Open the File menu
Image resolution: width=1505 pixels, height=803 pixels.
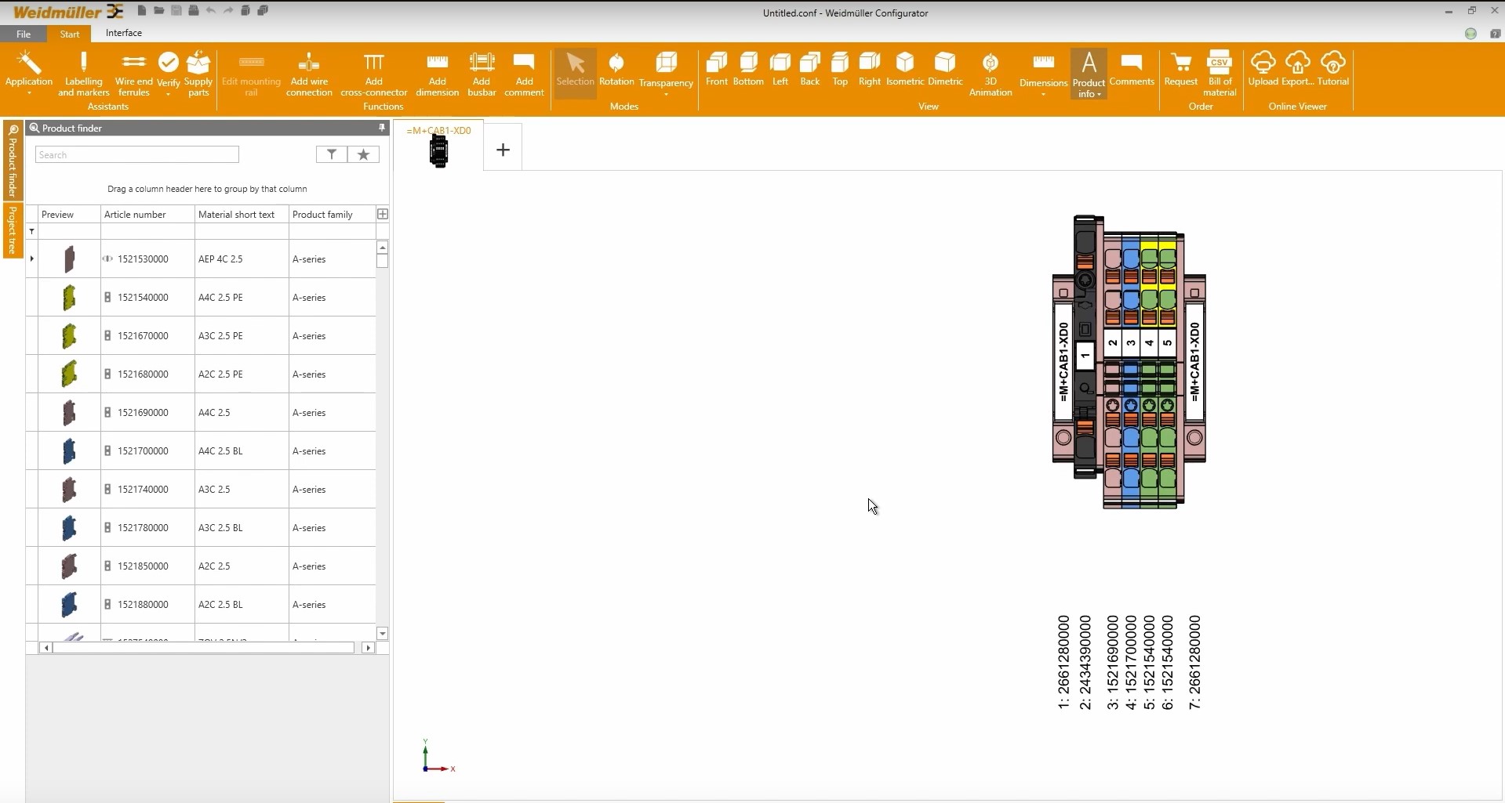click(x=24, y=34)
